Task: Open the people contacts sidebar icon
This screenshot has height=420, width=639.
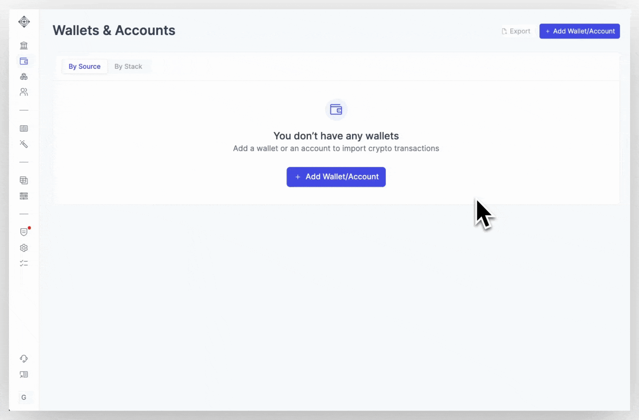Action: pos(24,92)
